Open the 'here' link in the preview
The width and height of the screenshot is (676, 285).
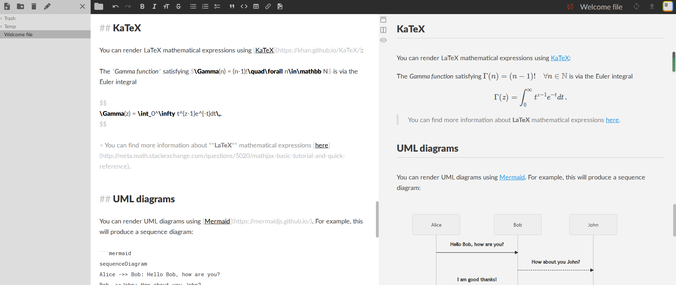(x=612, y=120)
